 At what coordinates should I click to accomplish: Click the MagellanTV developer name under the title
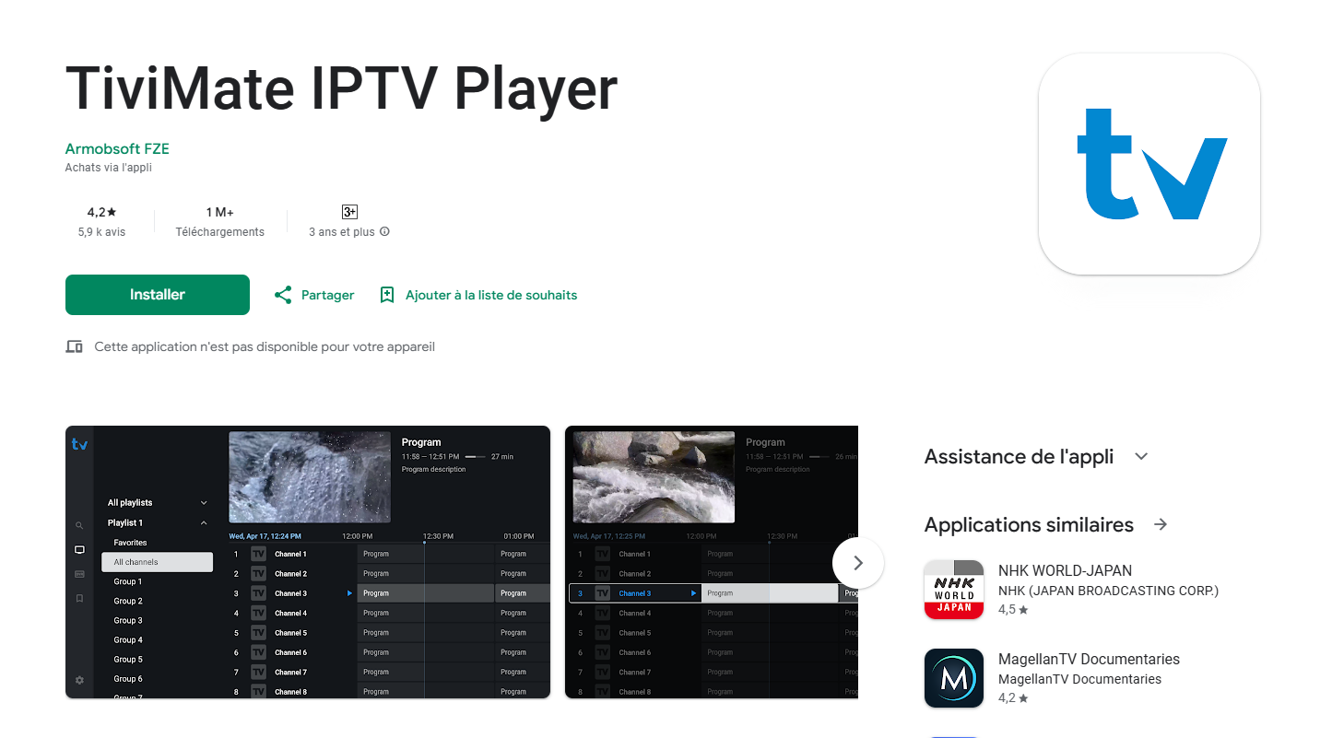coord(1079,679)
